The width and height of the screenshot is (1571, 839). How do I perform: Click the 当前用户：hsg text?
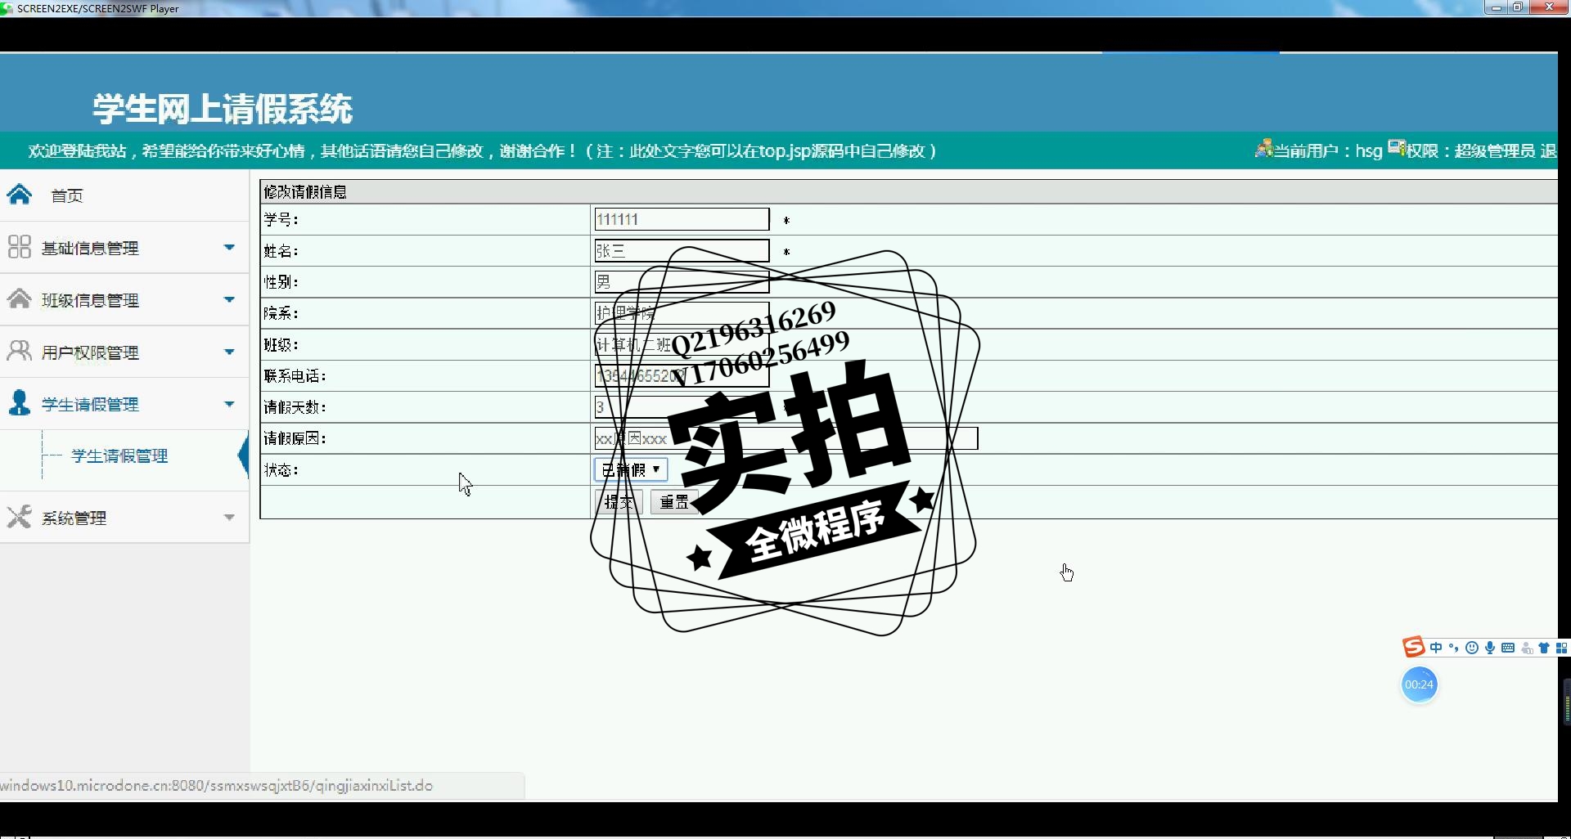click(1328, 150)
